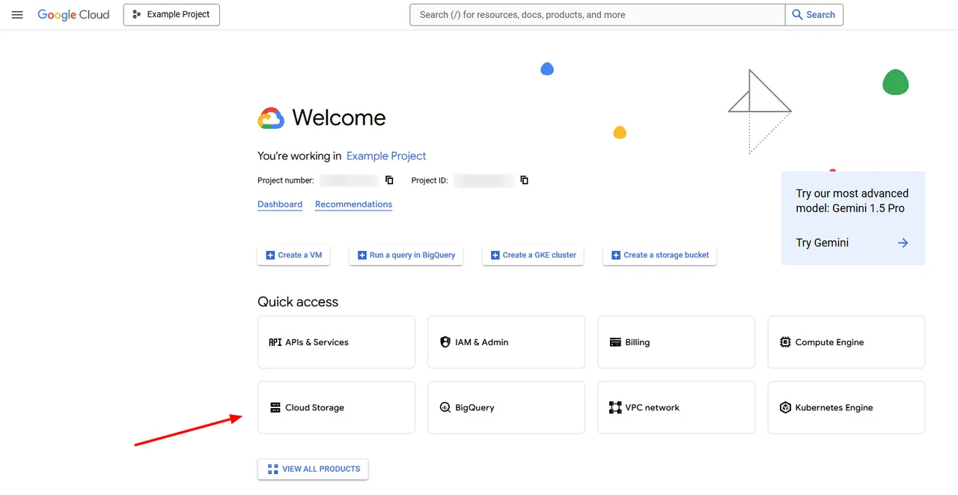The image size is (958, 495).
Task: Open the Cloud Storage card
Action: click(336, 407)
